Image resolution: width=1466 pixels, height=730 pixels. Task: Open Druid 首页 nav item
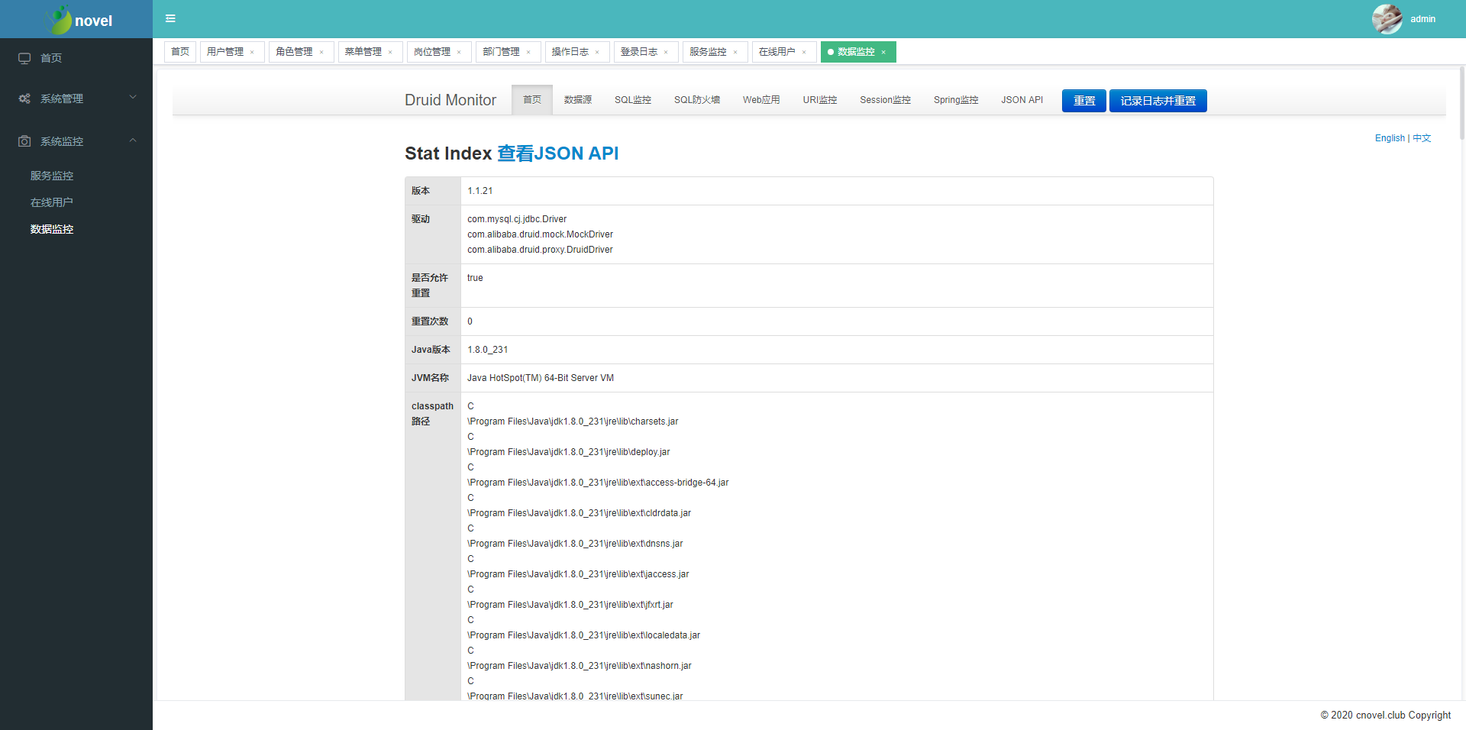pos(532,100)
